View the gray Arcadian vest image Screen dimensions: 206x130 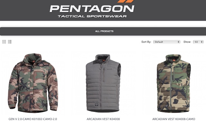click(x=103, y=83)
